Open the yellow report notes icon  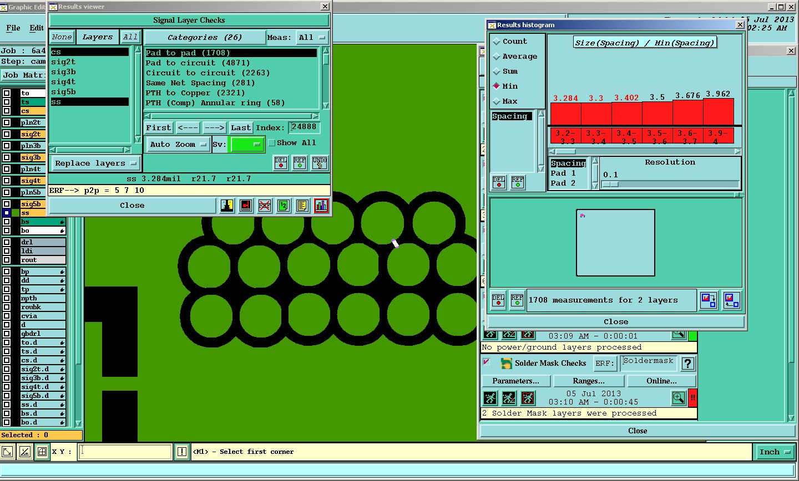click(302, 206)
